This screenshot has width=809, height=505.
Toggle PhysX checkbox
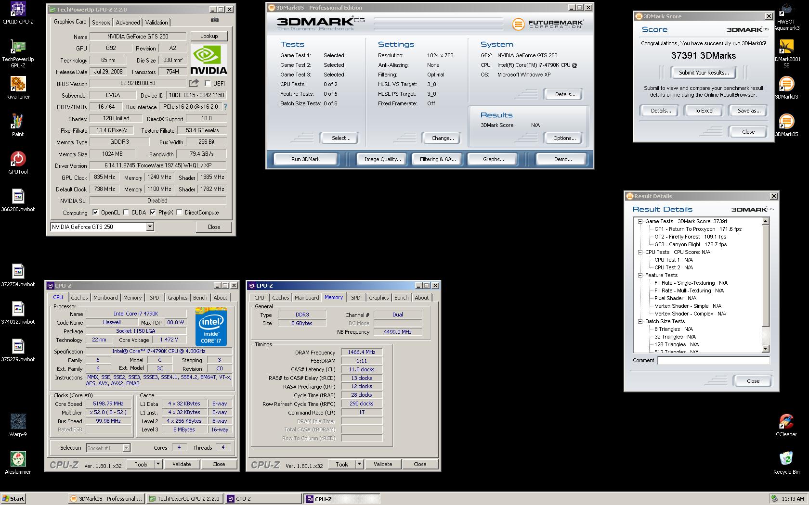tap(153, 212)
